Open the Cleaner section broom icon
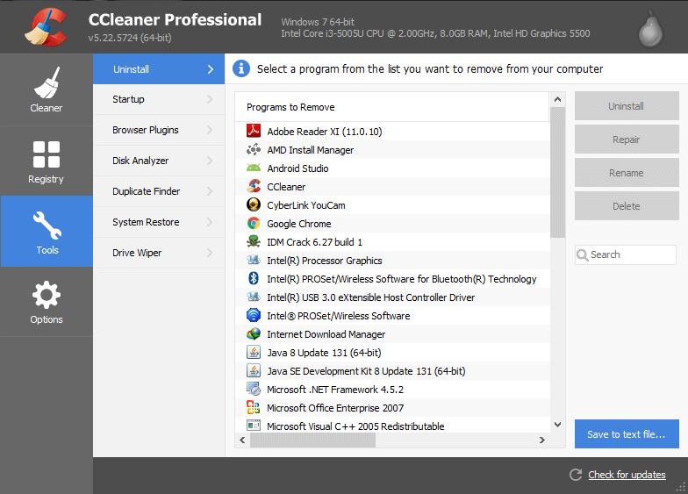 tap(47, 82)
